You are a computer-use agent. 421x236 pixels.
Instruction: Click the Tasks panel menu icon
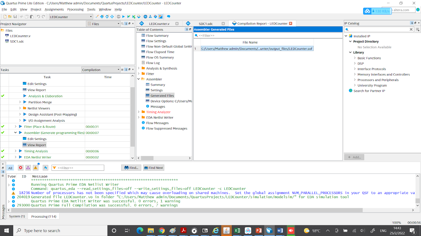coord(122,69)
